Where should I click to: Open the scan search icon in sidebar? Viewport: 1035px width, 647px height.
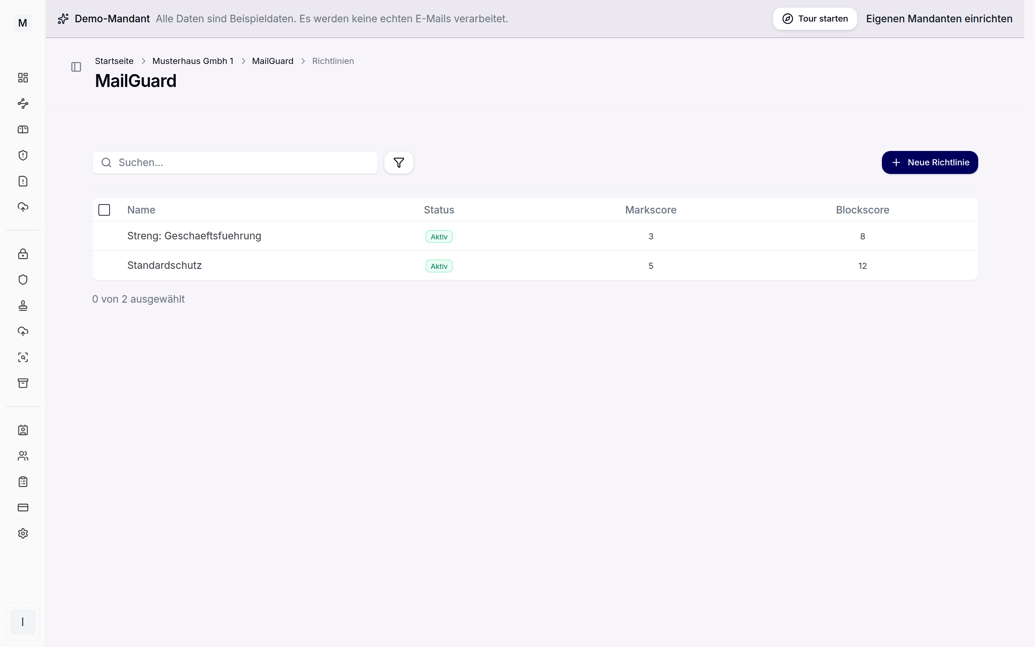(x=23, y=357)
